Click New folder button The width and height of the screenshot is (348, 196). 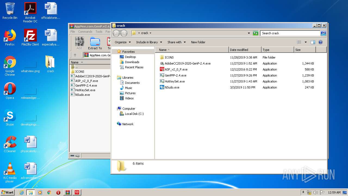pyautogui.click(x=198, y=42)
